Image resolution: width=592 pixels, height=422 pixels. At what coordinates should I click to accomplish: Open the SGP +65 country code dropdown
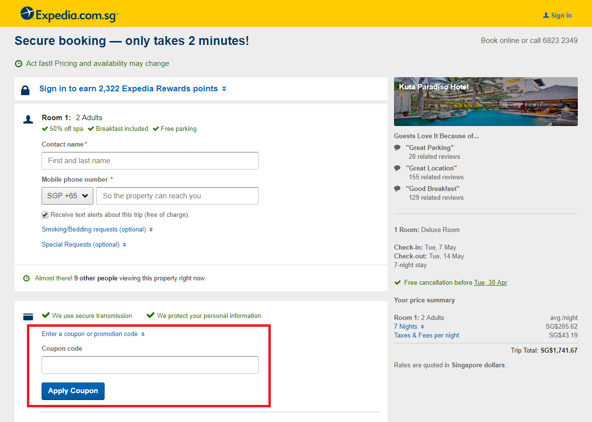67,196
